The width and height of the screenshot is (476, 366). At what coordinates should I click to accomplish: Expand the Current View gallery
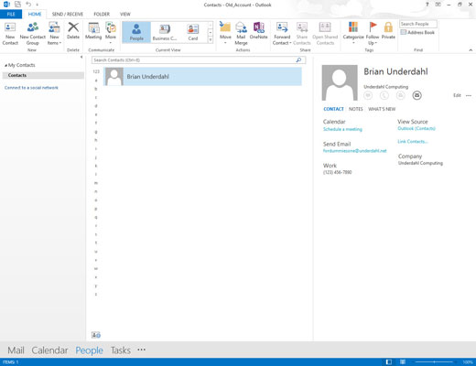211,39
